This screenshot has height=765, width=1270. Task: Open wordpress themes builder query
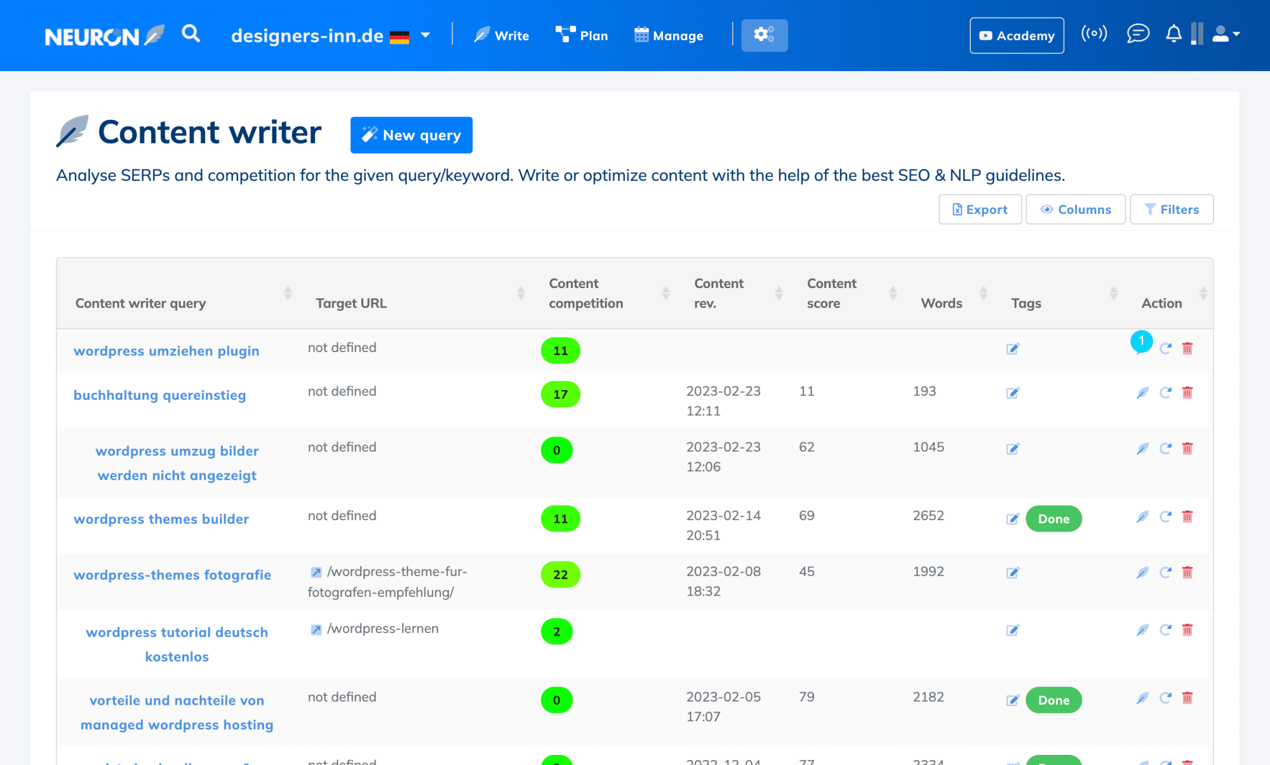tap(161, 519)
